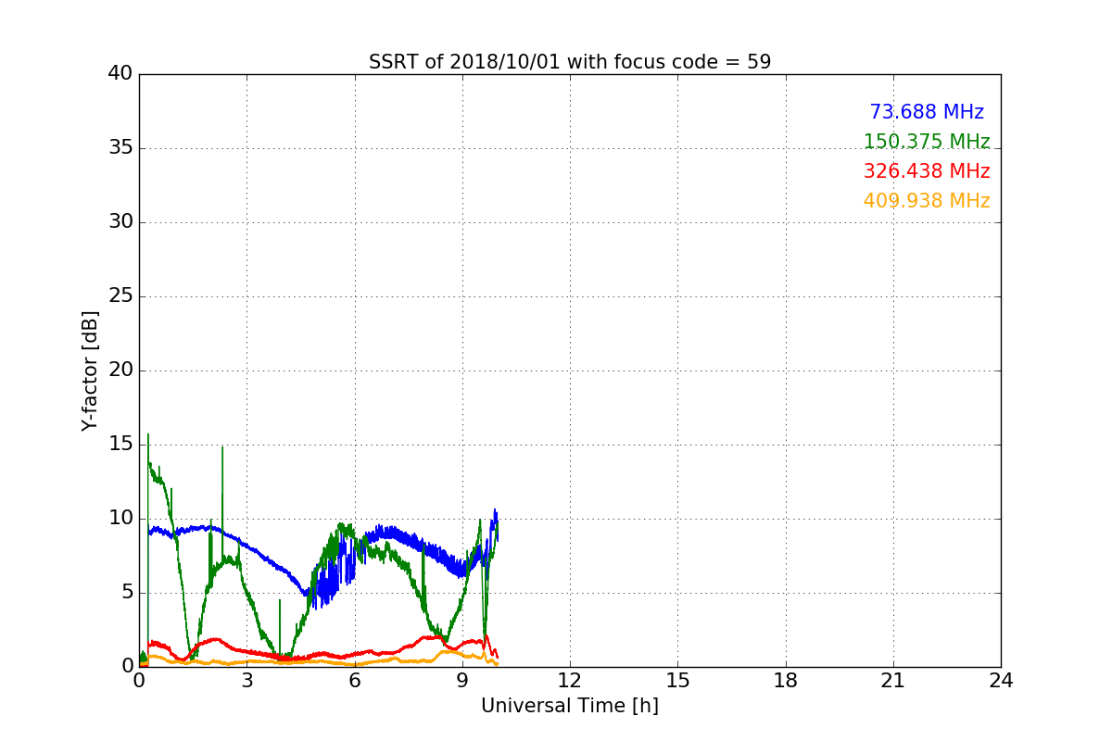Click the x-axis tick label 12
The width and height of the screenshot is (1112, 741).
pyautogui.click(x=570, y=681)
